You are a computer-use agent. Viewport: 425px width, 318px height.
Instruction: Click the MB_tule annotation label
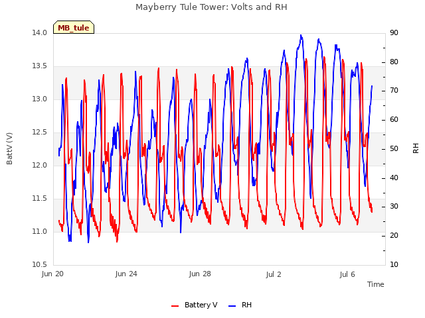click(x=74, y=27)
